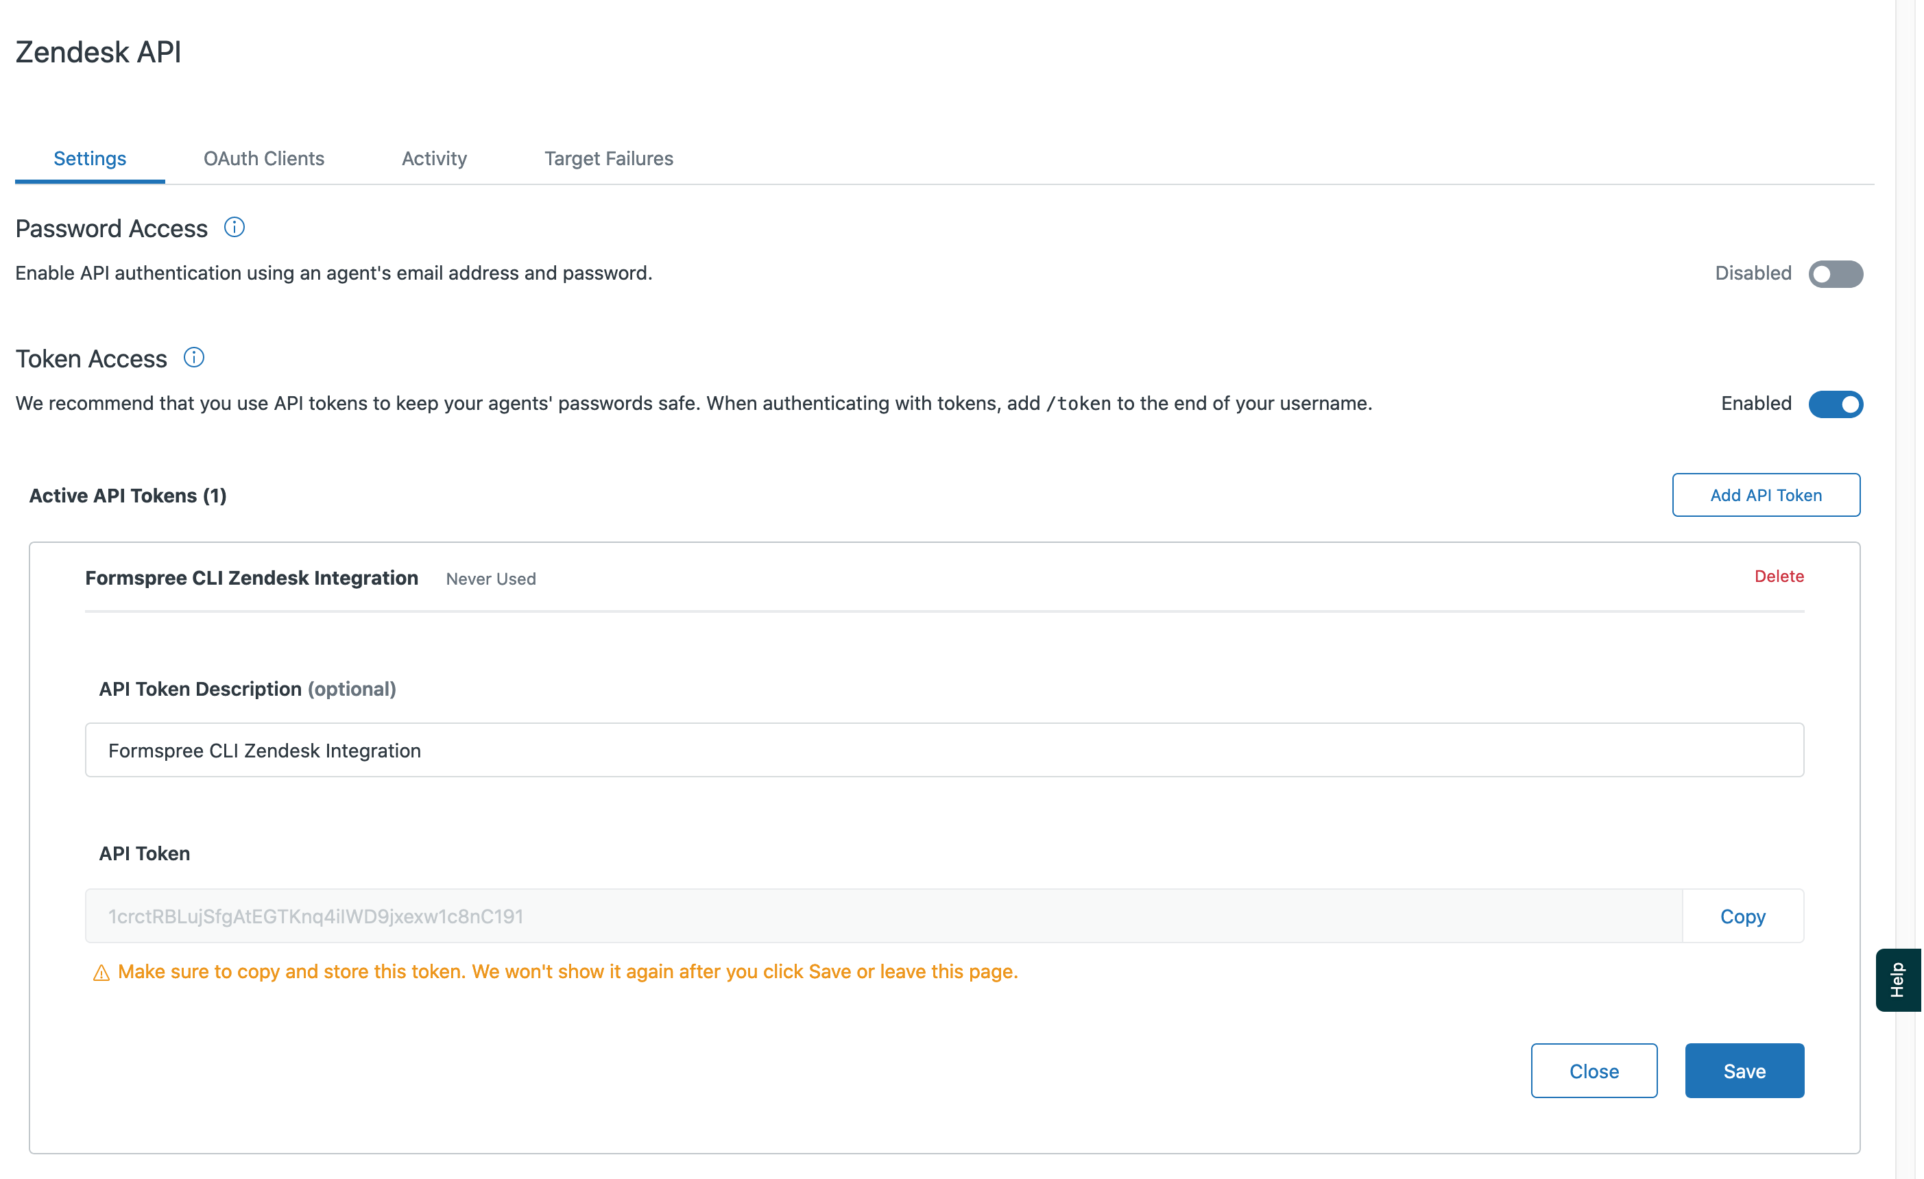The width and height of the screenshot is (1924, 1179).
Task: Copy the API token
Action: click(x=1742, y=916)
